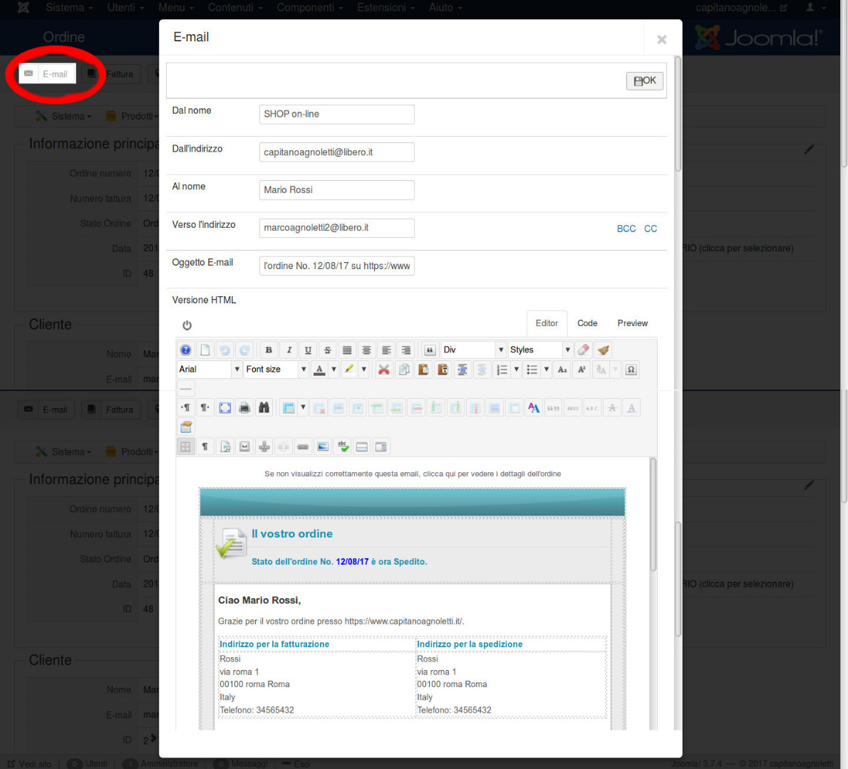This screenshot has height=769, width=848.
Task: Click the abc spellcheck icon
Action: coord(343,447)
